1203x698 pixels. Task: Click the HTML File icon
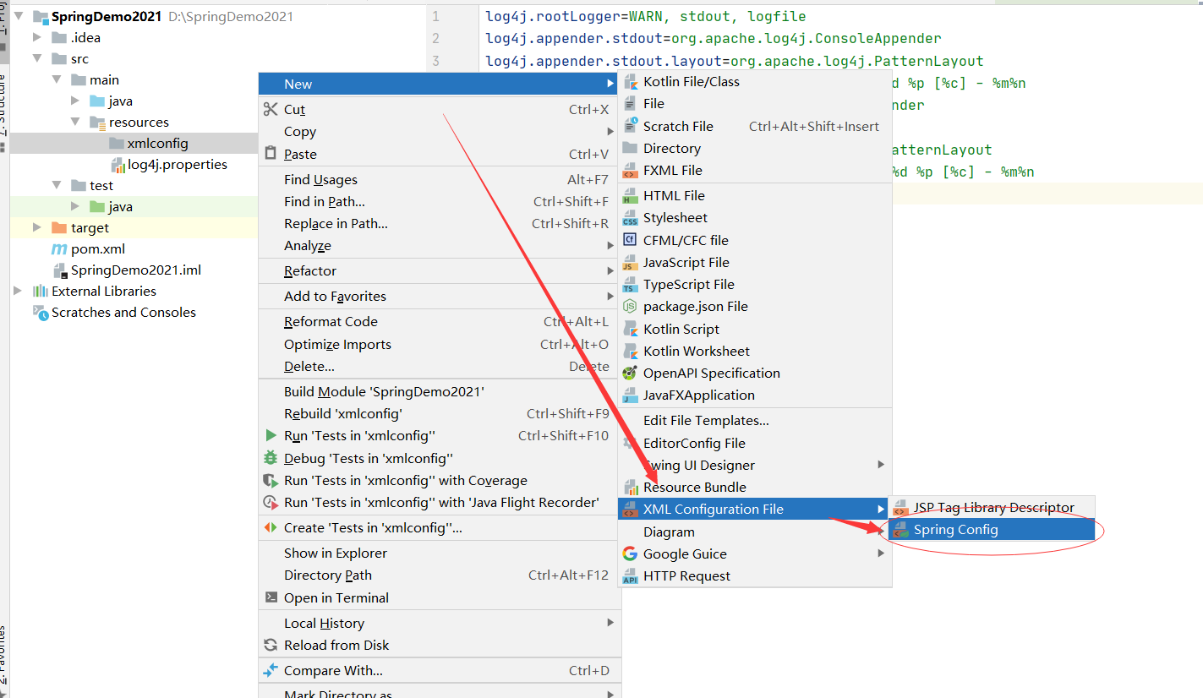pyautogui.click(x=630, y=195)
